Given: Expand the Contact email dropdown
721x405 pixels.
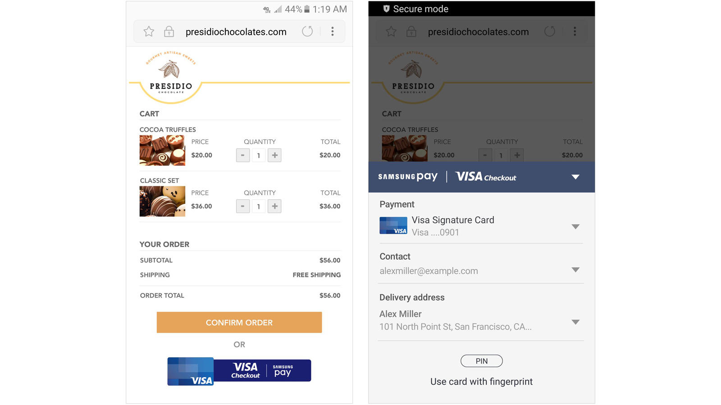Looking at the screenshot, I should (575, 270).
